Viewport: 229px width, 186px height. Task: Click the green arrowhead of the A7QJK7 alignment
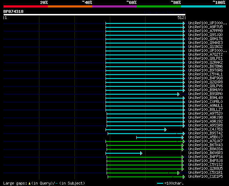point(184,142)
